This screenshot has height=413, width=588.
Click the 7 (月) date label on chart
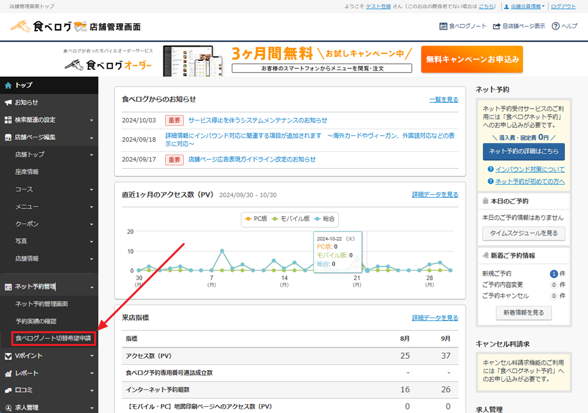point(212,281)
